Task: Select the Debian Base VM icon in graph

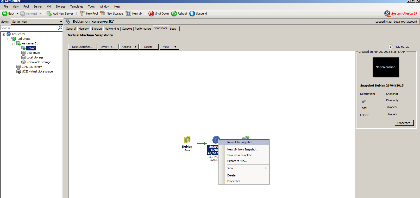Action: click(x=187, y=140)
